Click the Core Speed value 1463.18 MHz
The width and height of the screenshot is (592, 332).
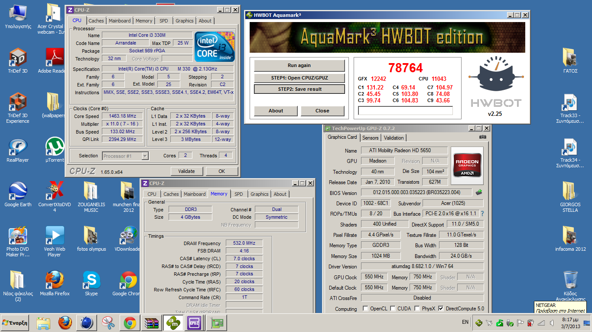(x=123, y=116)
